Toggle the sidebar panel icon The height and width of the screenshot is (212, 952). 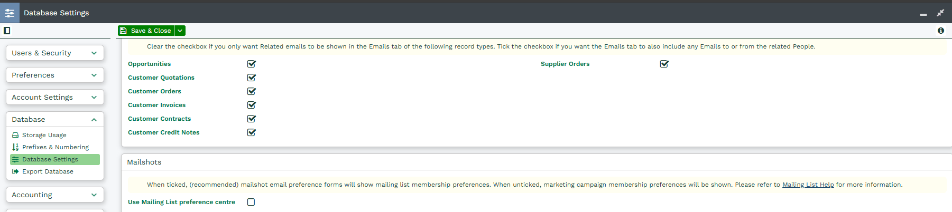pyautogui.click(x=7, y=31)
